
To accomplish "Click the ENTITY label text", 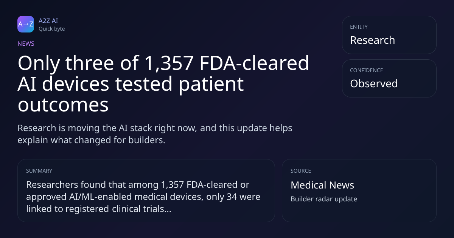I will pyautogui.click(x=359, y=27).
